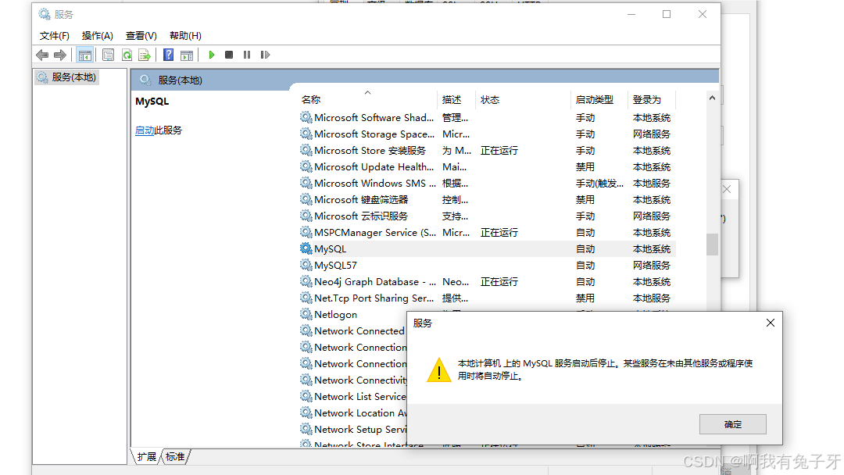Switch to the 标准 tab
Screen dimensions: 844x475
[175, 457]
